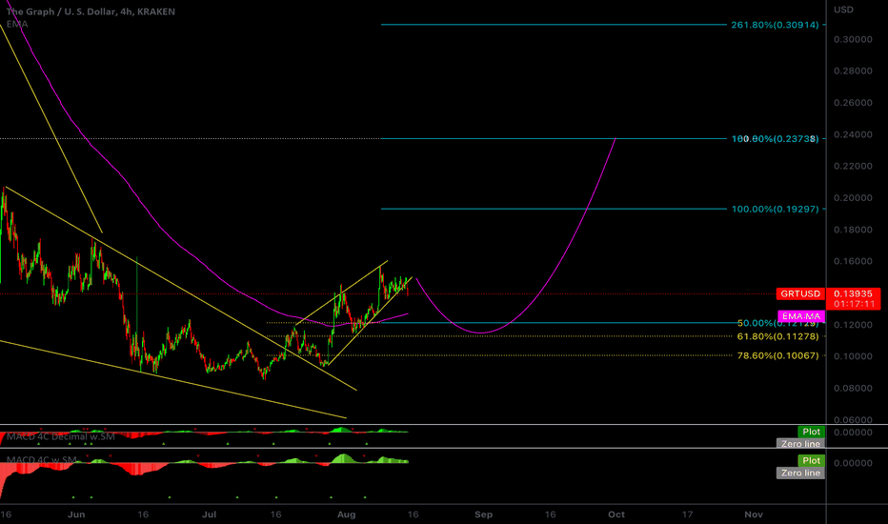
Task: Click the 61.80%(0.11278) retracement label
Action: click(x=777, y=336)
